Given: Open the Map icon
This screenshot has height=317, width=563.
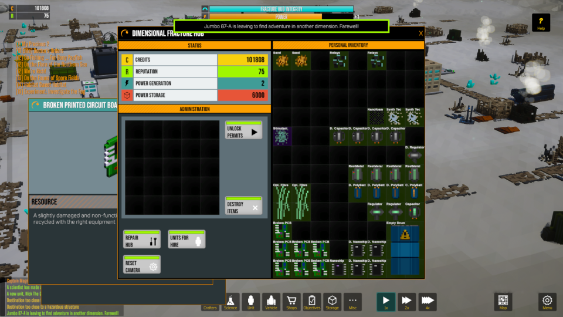Looking at the screenshot, I should click(503, 302).
